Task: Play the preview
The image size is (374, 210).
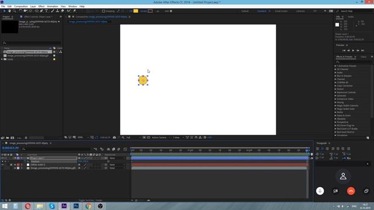Action: tap(353, 51)
